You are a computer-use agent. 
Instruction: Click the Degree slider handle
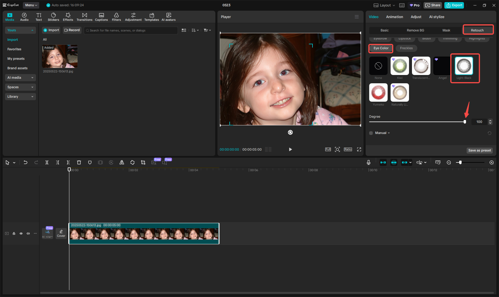click(x=465, y=122)
